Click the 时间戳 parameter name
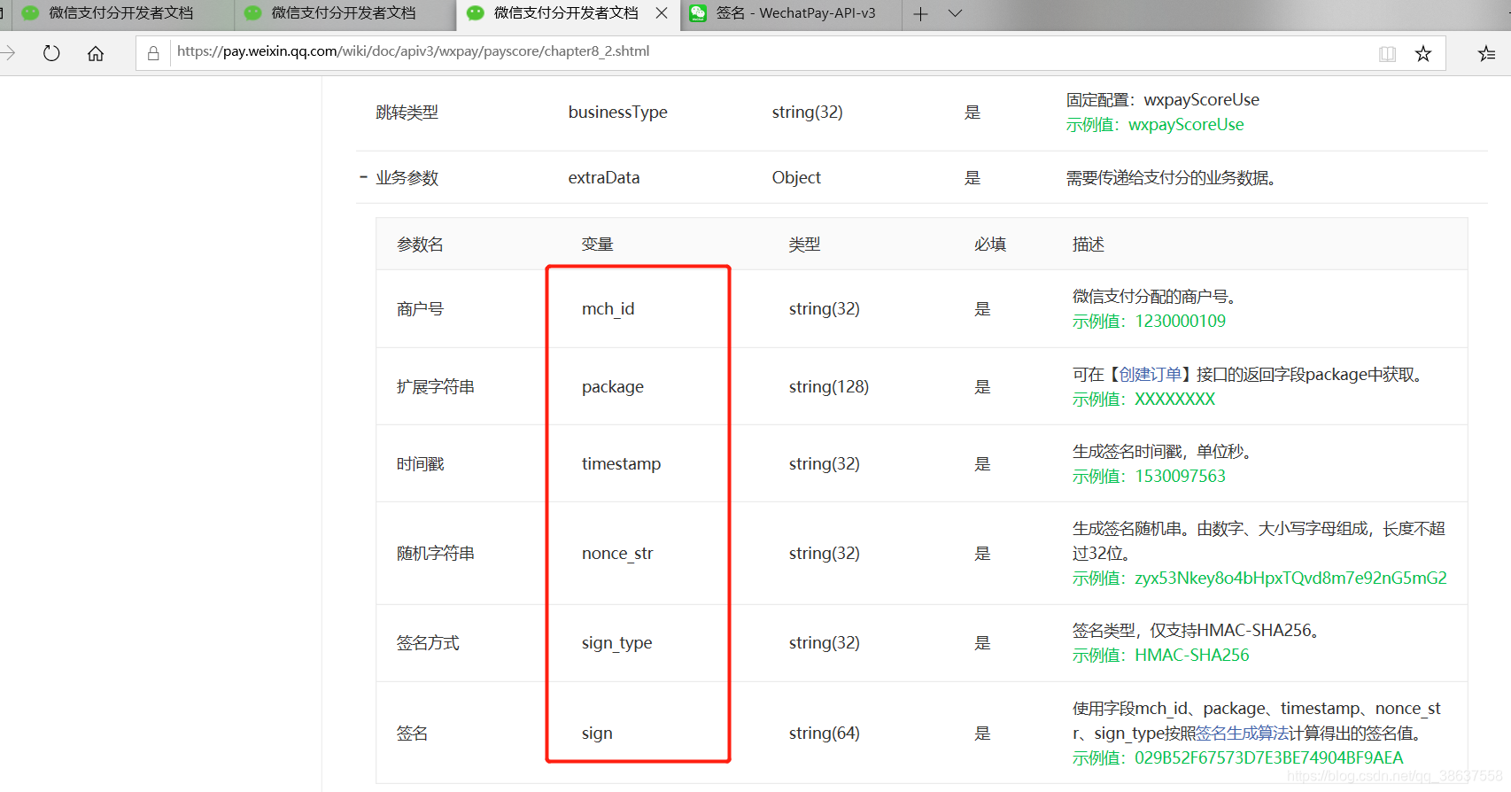 420,464
